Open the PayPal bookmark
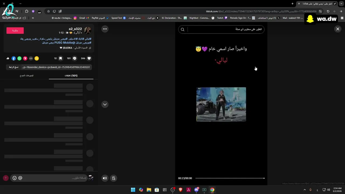The width and height of the screenshot is (345, 194). tap(100, 18)
